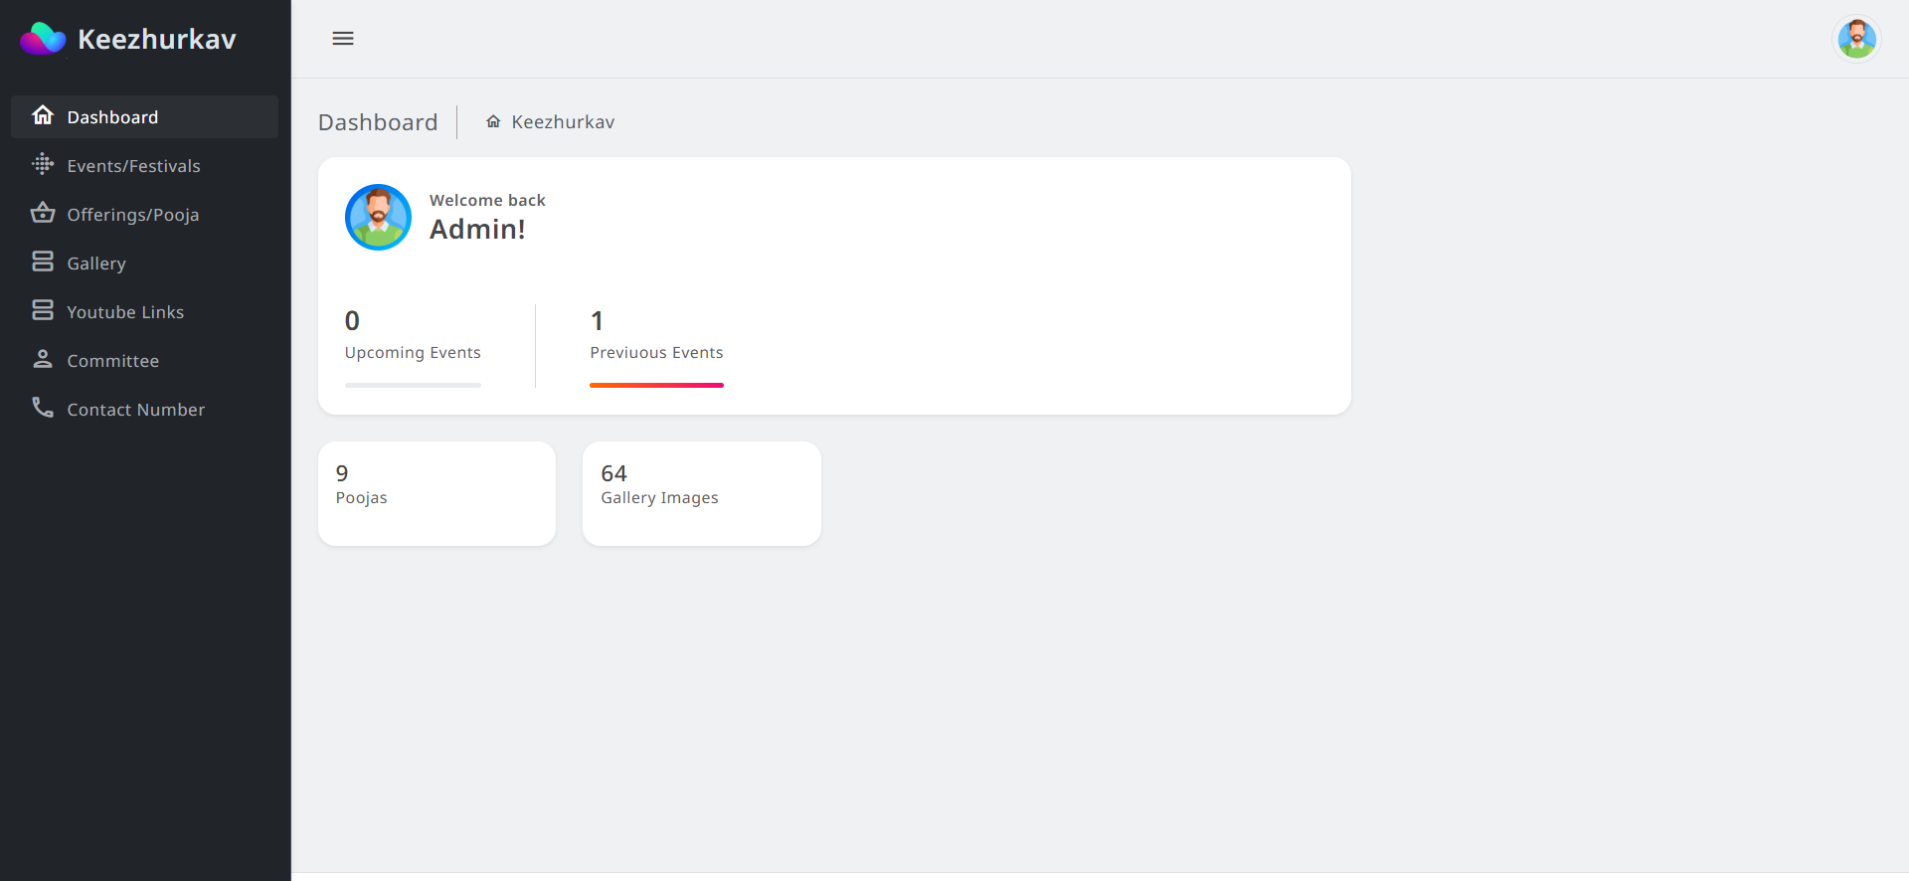Open the Poojas count card

click(436, 493)
